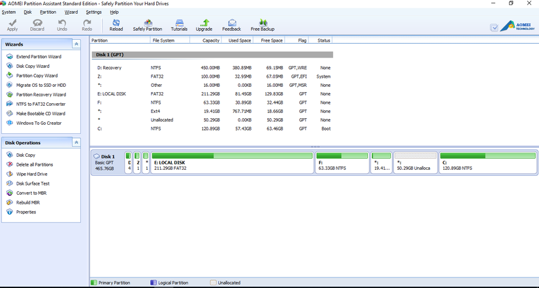Open the System menu
Viewport: 539px width, 288px height.
pos(8,12)
